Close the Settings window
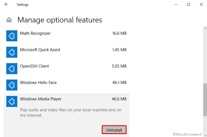Viewport: 207px width, 137px height. [201, 4]
